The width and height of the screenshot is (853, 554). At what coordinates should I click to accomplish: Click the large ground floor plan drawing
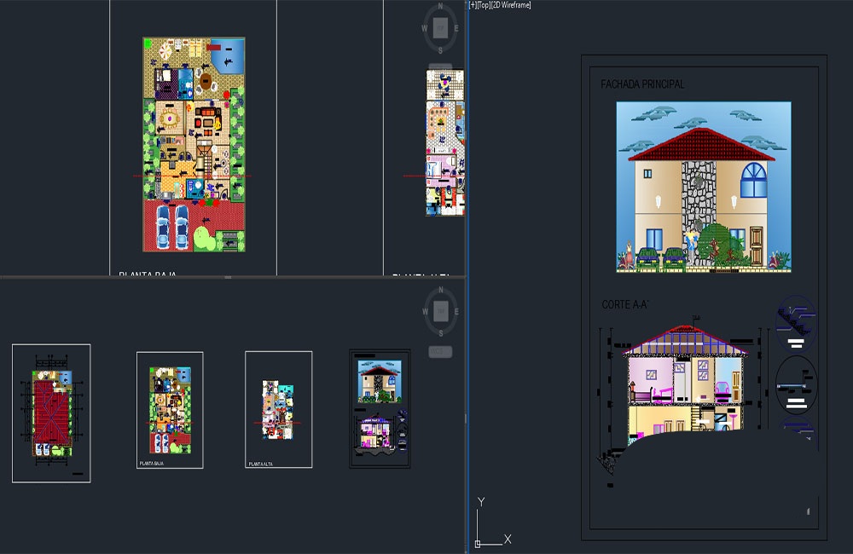point(194,145)
